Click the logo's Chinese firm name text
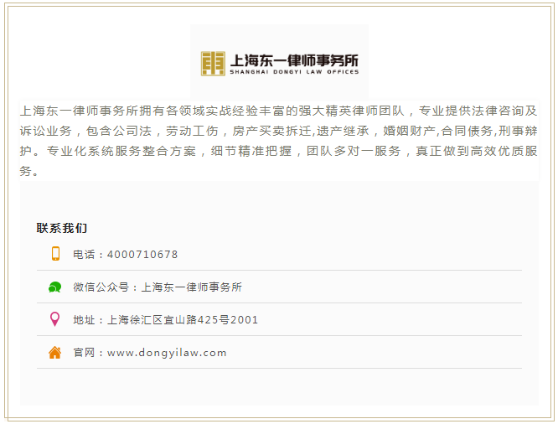This screenshot has height=424, width=558. tap(294, 59)
